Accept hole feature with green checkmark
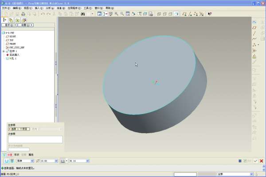The width and height of the screenshot is (266, 177). click(255, 161)
